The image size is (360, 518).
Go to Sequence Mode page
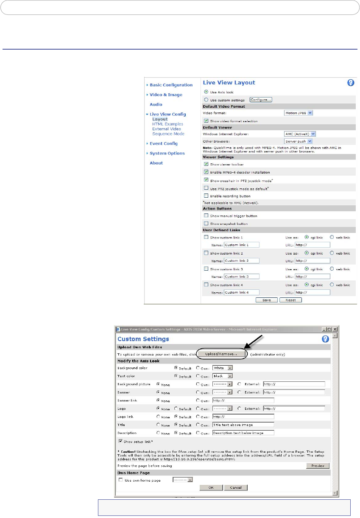pyautogui.click(x=168, y=134)
